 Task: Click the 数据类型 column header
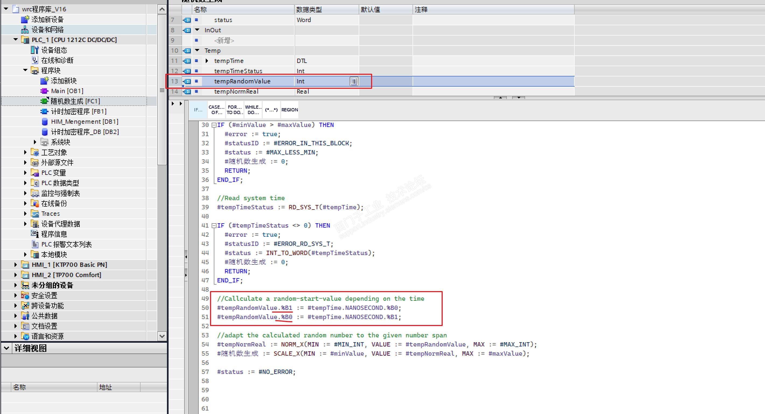pos(309,9)
